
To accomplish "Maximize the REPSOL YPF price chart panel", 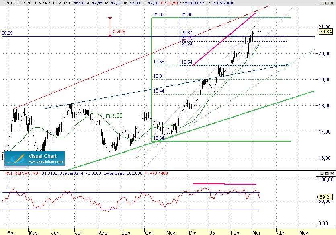I will [x=327, y=3].
